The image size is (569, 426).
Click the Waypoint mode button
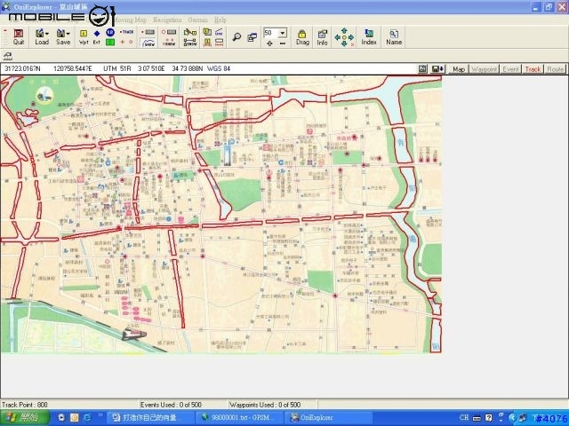(484, 69)
